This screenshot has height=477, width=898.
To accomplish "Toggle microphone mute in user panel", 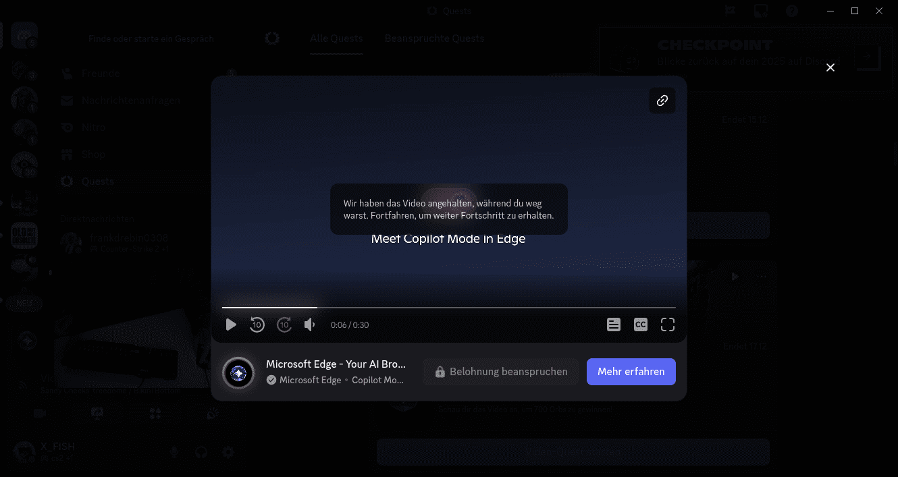I will pos(174,452).
